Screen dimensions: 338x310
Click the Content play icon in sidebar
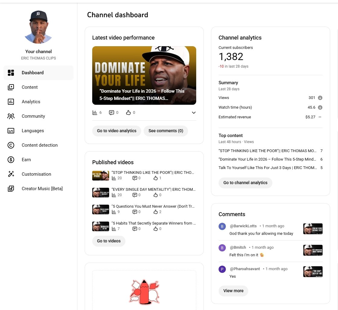click(x=11, y=87)
